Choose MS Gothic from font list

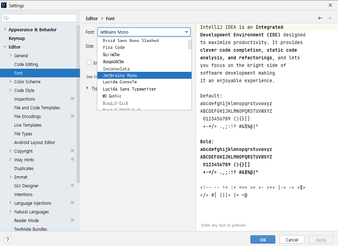pyautogui.click(x=144, y=96)
